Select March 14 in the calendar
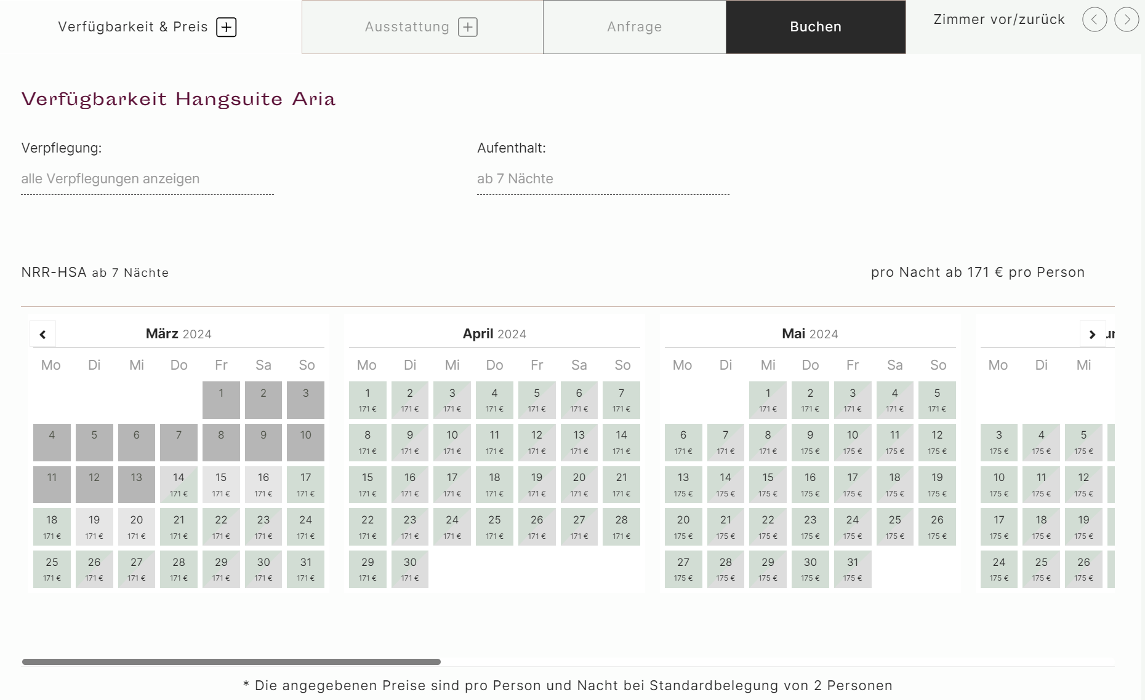Viewport: 1145px width, 700px height. click(179, 484)
